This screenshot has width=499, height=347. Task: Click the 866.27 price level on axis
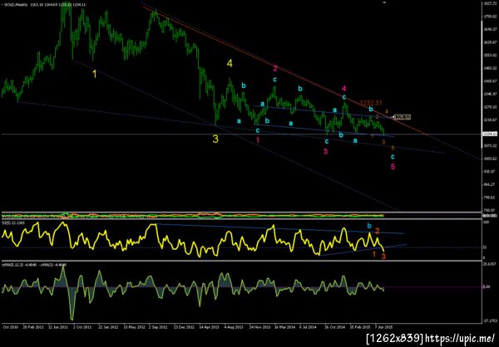pos(490,184)
